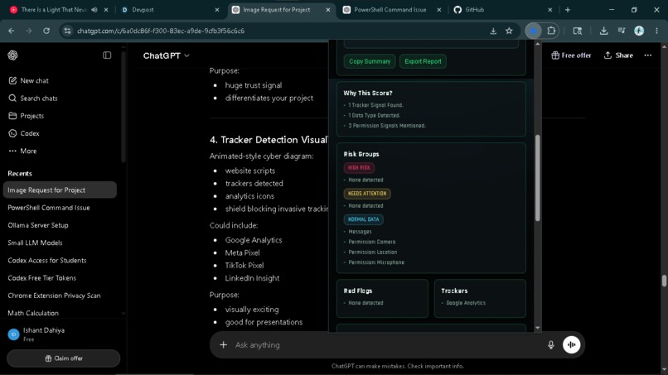Open browser Downloads icon
The width and height of the screenshot is (668, 375).
coord(603,31)
